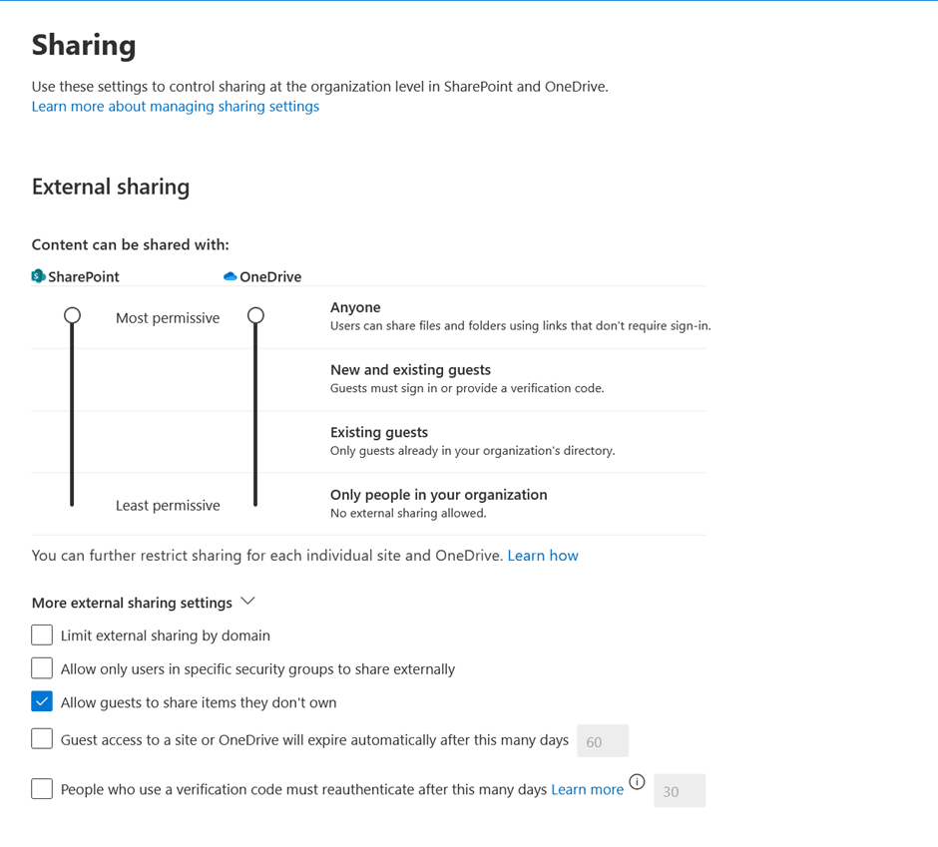938x847 pixels.
Task: Click the SharePoint logo icon
Action: click(38, 276)
